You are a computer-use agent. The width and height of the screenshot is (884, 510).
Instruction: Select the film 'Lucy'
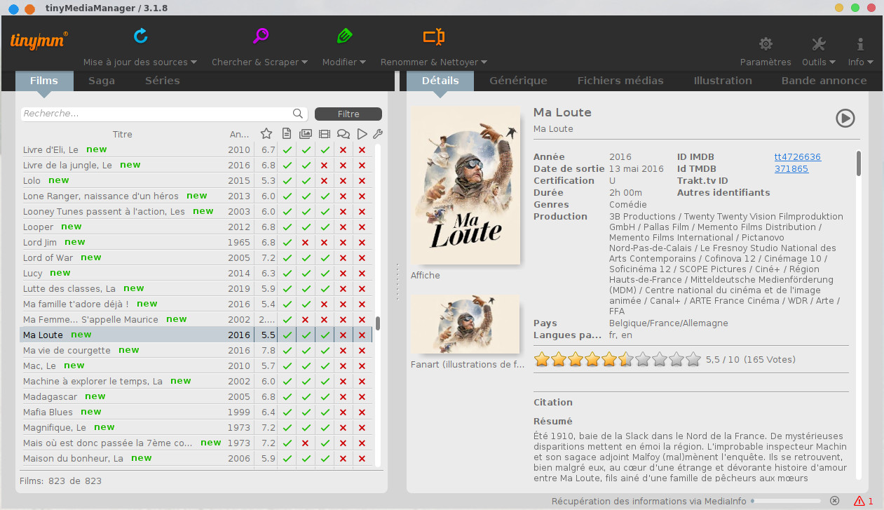coord(196,273)
